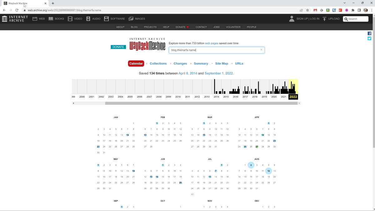Open the June 25 snapshot
Image resolution: width=375 pixels, height=211 pixels.
(x=180, y=183)
